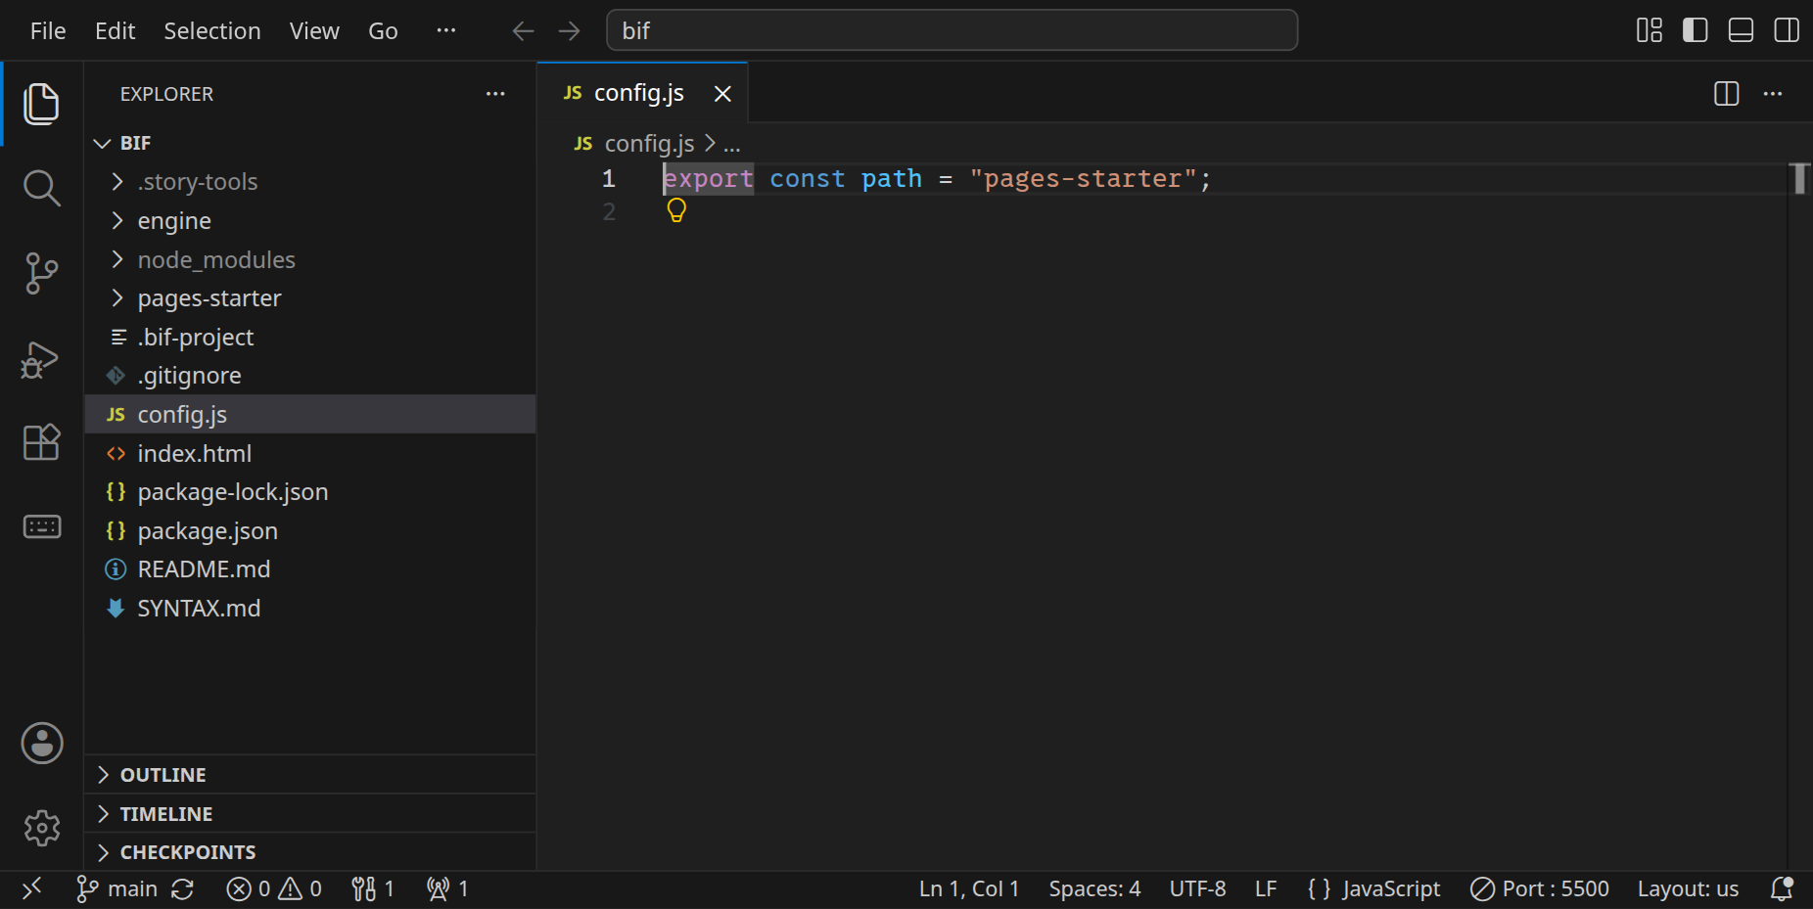This screenshot has width=1813, height=909.
Task: Open the notifications bell
Action: click(x=1782, y=888)
